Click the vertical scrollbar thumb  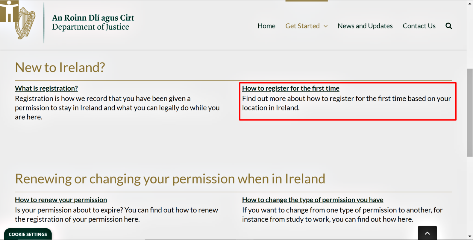click(470, 112)
